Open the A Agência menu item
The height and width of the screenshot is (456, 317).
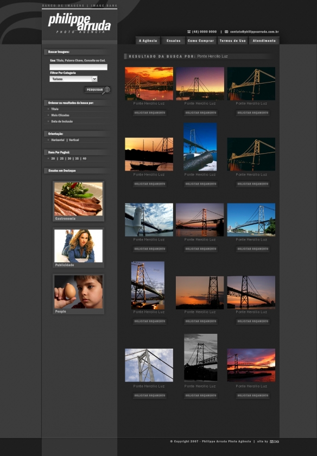click(148, 41)
